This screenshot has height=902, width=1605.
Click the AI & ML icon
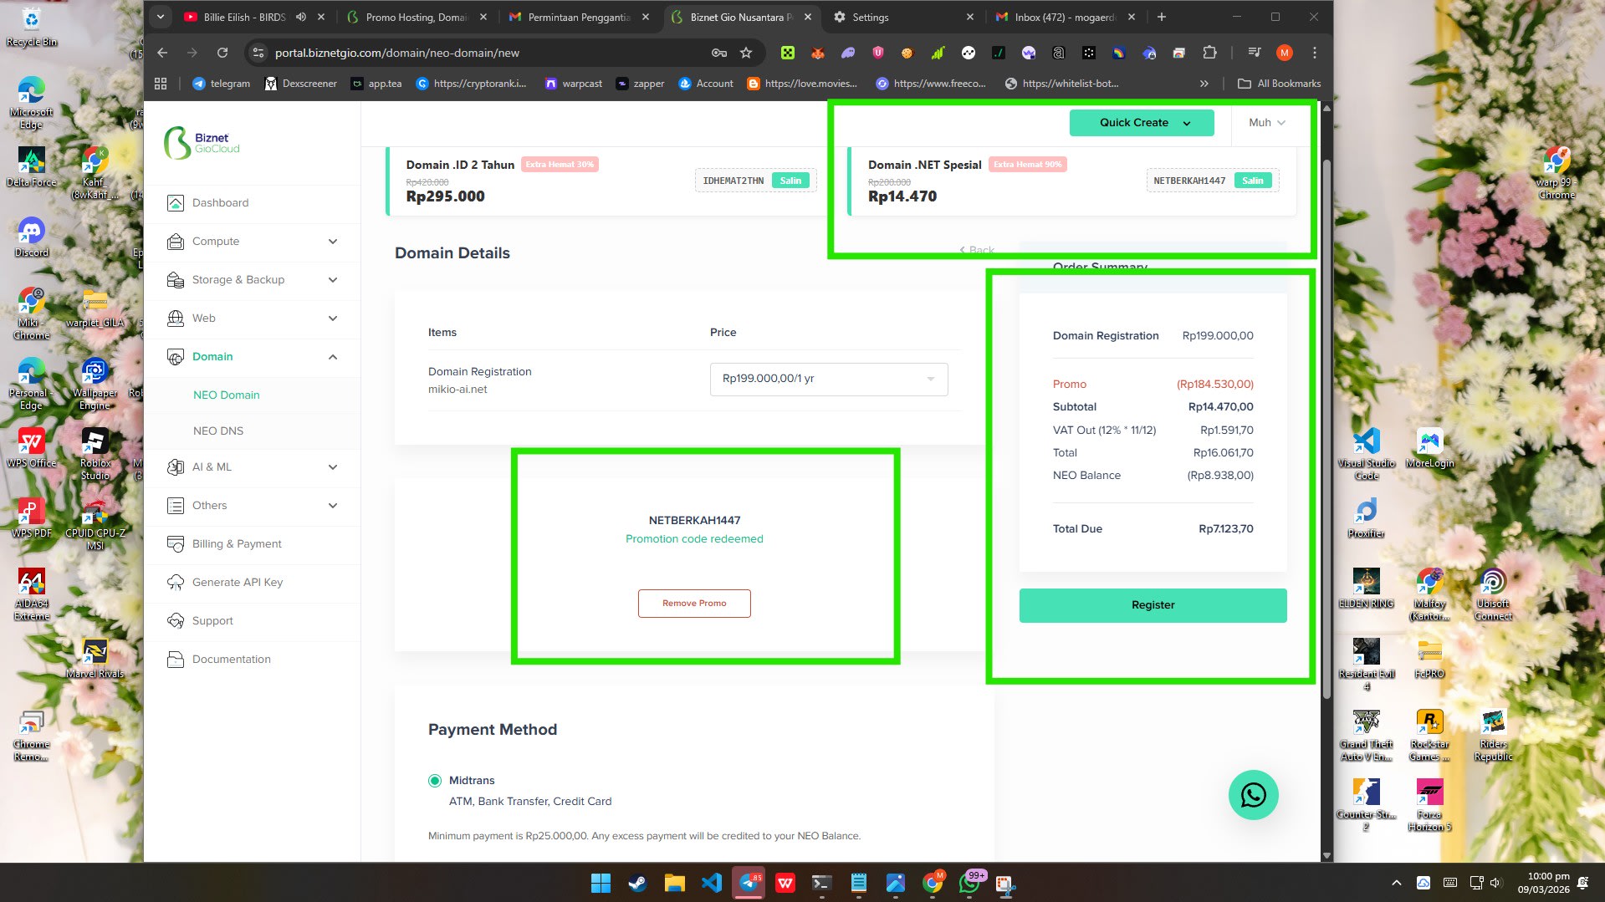[176, 467]
